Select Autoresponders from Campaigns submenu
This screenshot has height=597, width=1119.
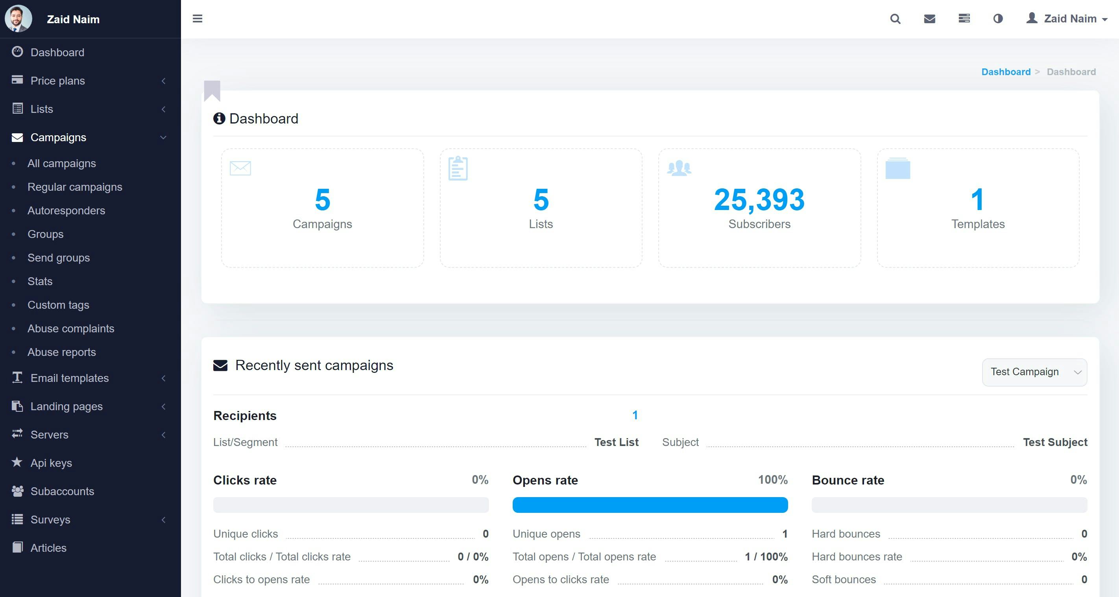coord(66,210)
